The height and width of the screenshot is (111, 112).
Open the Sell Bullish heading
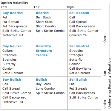tap(78, 79)
